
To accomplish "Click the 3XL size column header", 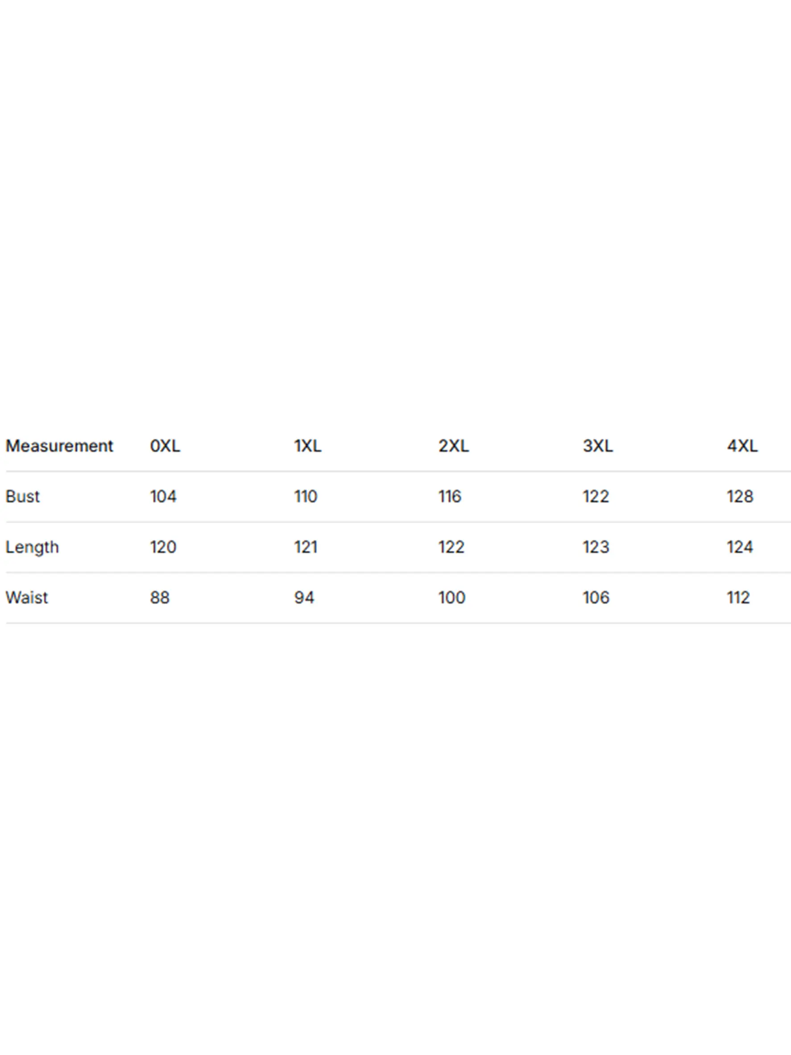I will point(598,446).
